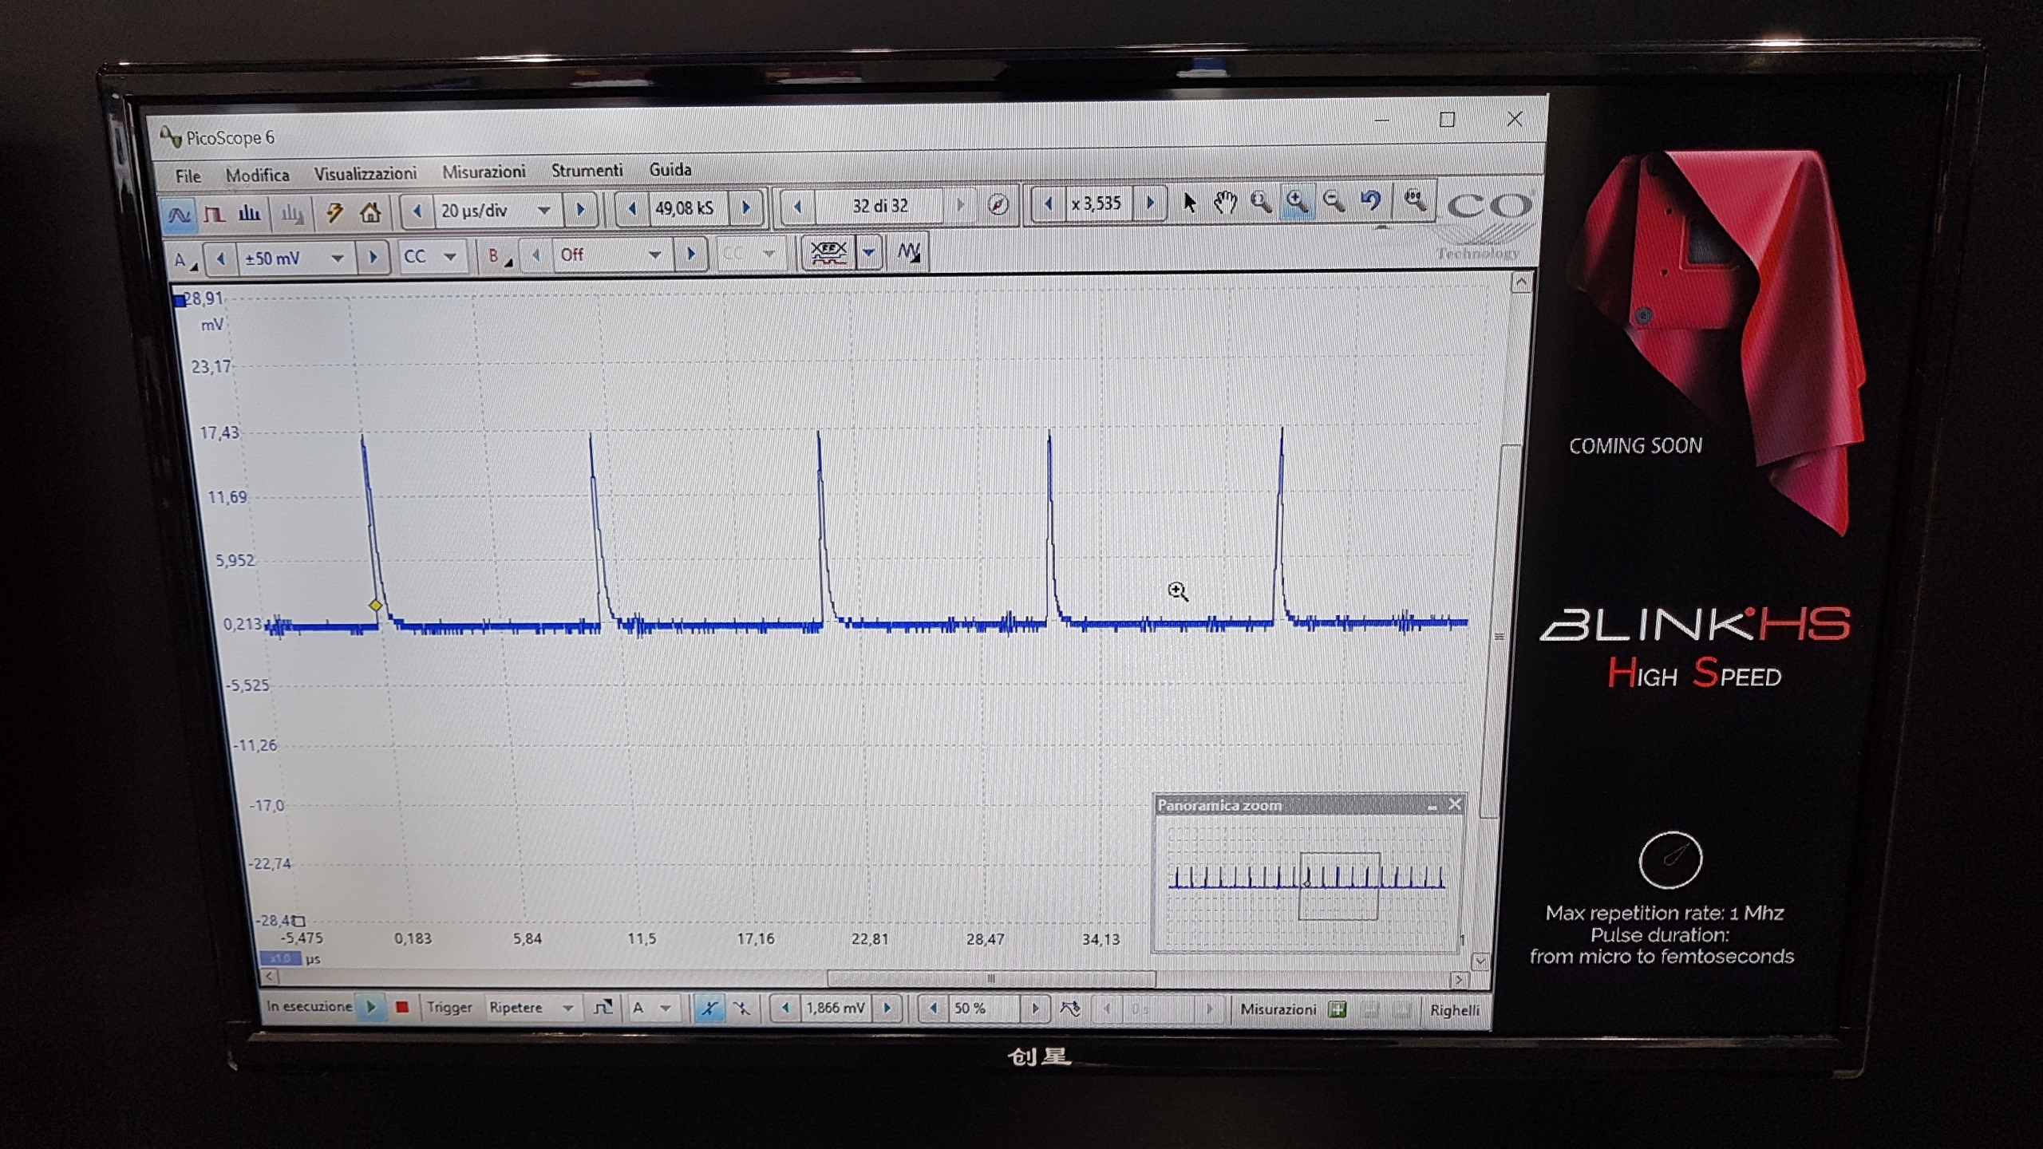Add measurement with green plus icon

pyautogui.click(x=1338, y=1010)
